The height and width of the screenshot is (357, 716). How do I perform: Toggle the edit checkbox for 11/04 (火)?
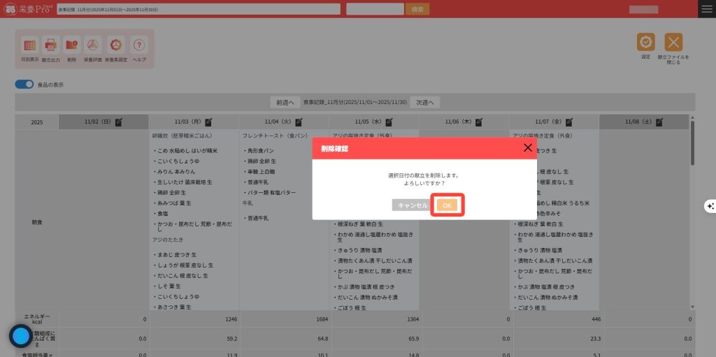click(299, 122)
